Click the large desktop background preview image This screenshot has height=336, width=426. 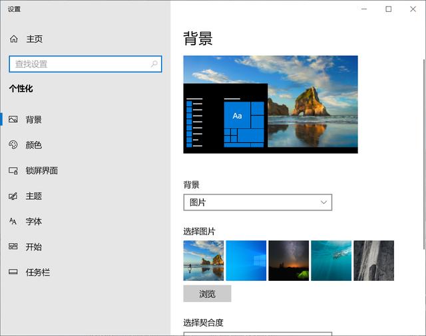click(271, 104)
